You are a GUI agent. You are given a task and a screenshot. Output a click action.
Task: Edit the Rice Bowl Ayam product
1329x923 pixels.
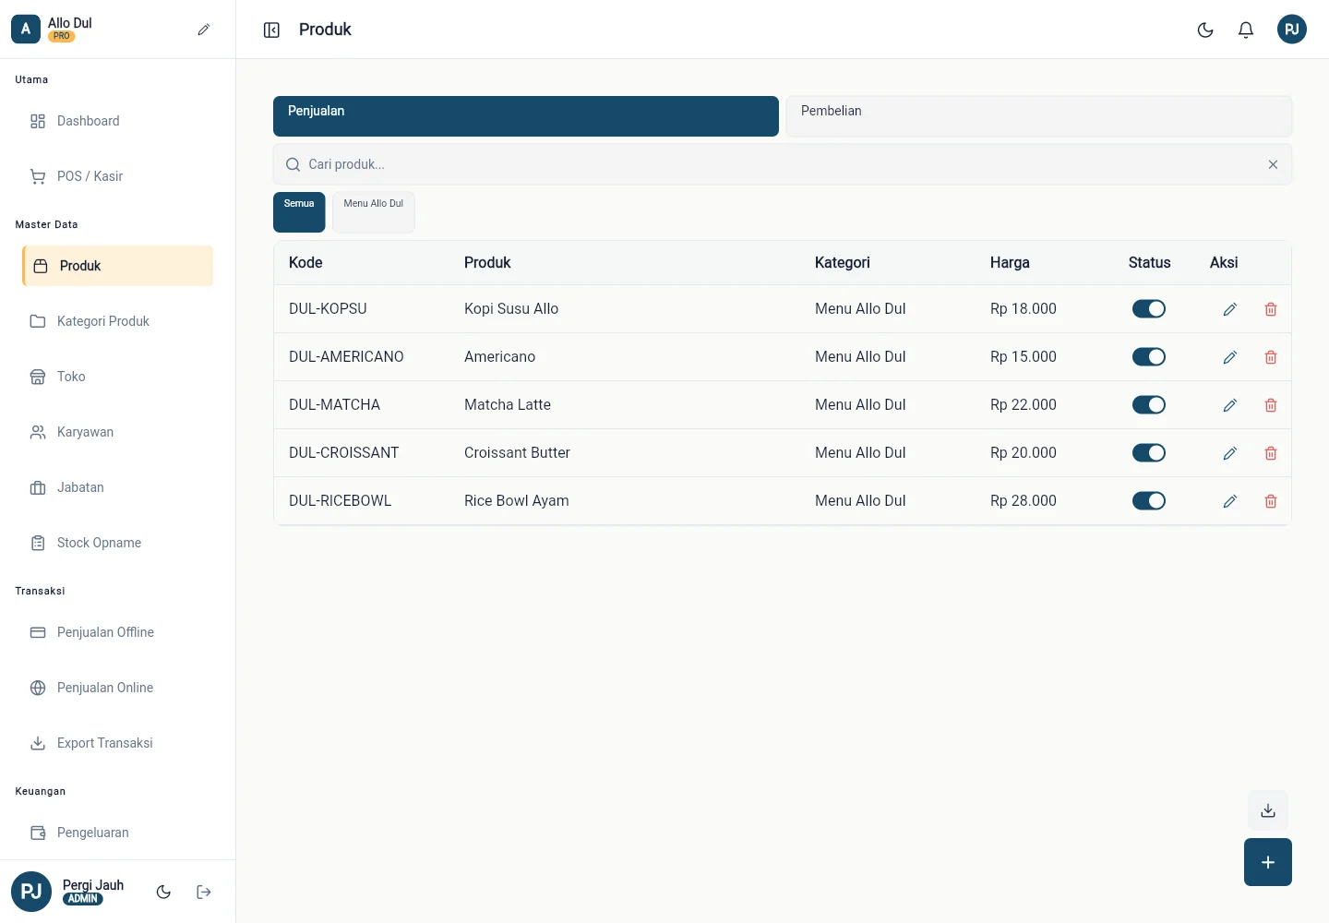[x=1230, y=501]
